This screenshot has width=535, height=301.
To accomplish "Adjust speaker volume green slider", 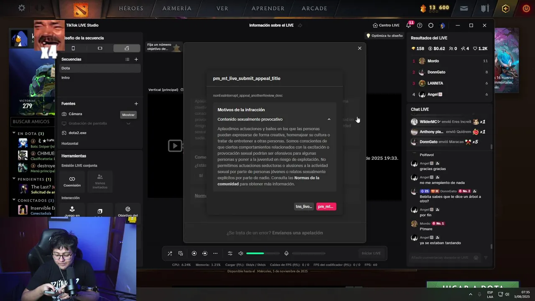I will pyautogui.click(x=263, y=253).
